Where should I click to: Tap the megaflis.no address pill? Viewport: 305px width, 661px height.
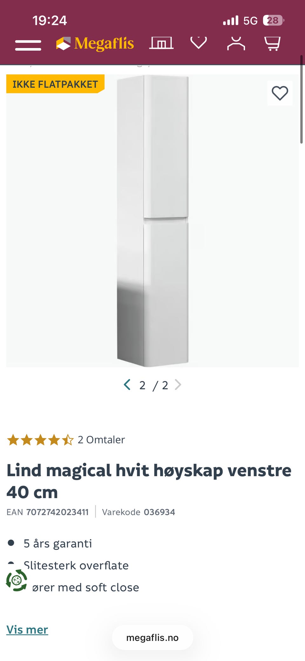(152, 637)
